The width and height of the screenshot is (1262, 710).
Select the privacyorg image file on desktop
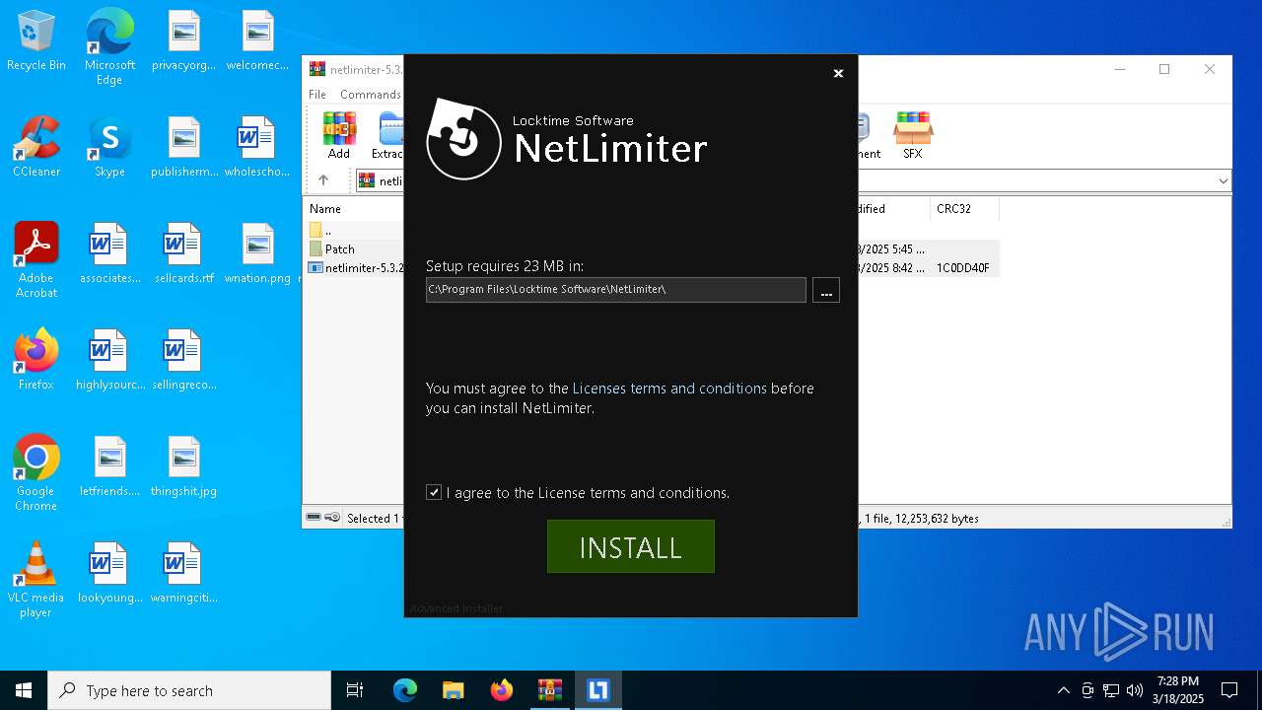click(x=183, y=41)
